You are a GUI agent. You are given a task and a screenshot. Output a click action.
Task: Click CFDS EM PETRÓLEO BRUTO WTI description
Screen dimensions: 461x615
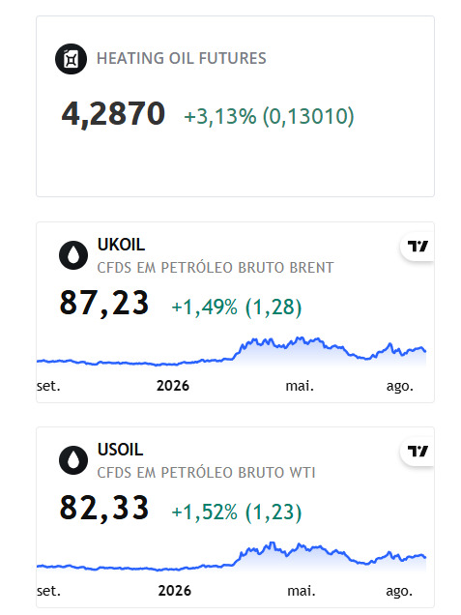point(206,473)
